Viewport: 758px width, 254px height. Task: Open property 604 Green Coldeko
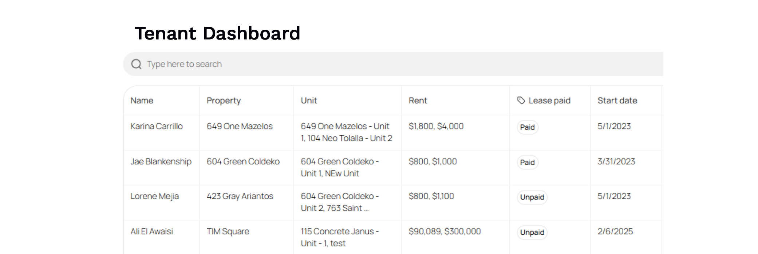(243, 162)
